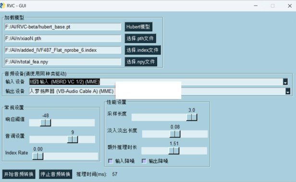
Task: Open the 输出设备 dropdown arrow
Action: (288, 91)
